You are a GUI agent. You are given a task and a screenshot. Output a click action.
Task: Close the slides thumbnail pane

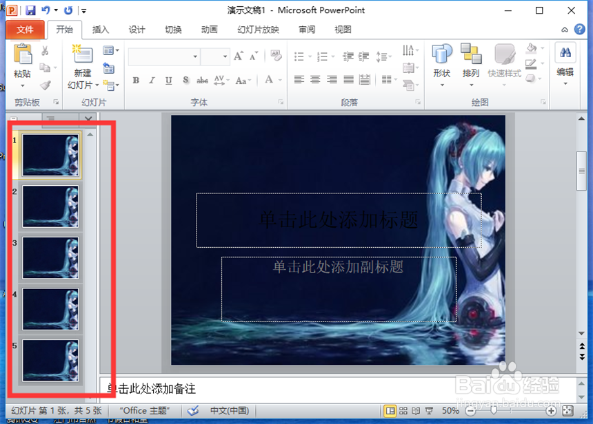click(x=88, y=119)
